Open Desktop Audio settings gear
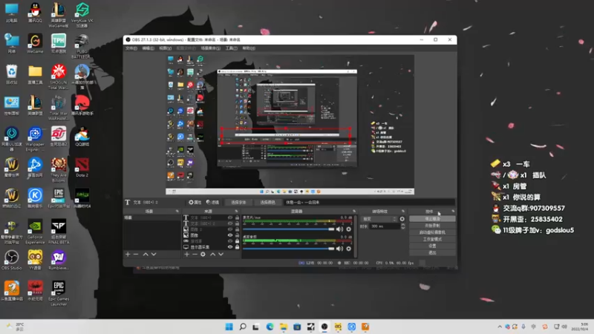 (x=349, y=249)
